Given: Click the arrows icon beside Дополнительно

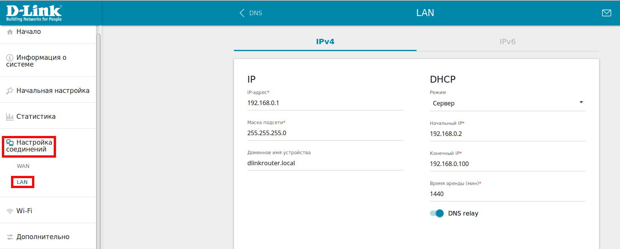Looking at the screenshot, I should [10, 237].
